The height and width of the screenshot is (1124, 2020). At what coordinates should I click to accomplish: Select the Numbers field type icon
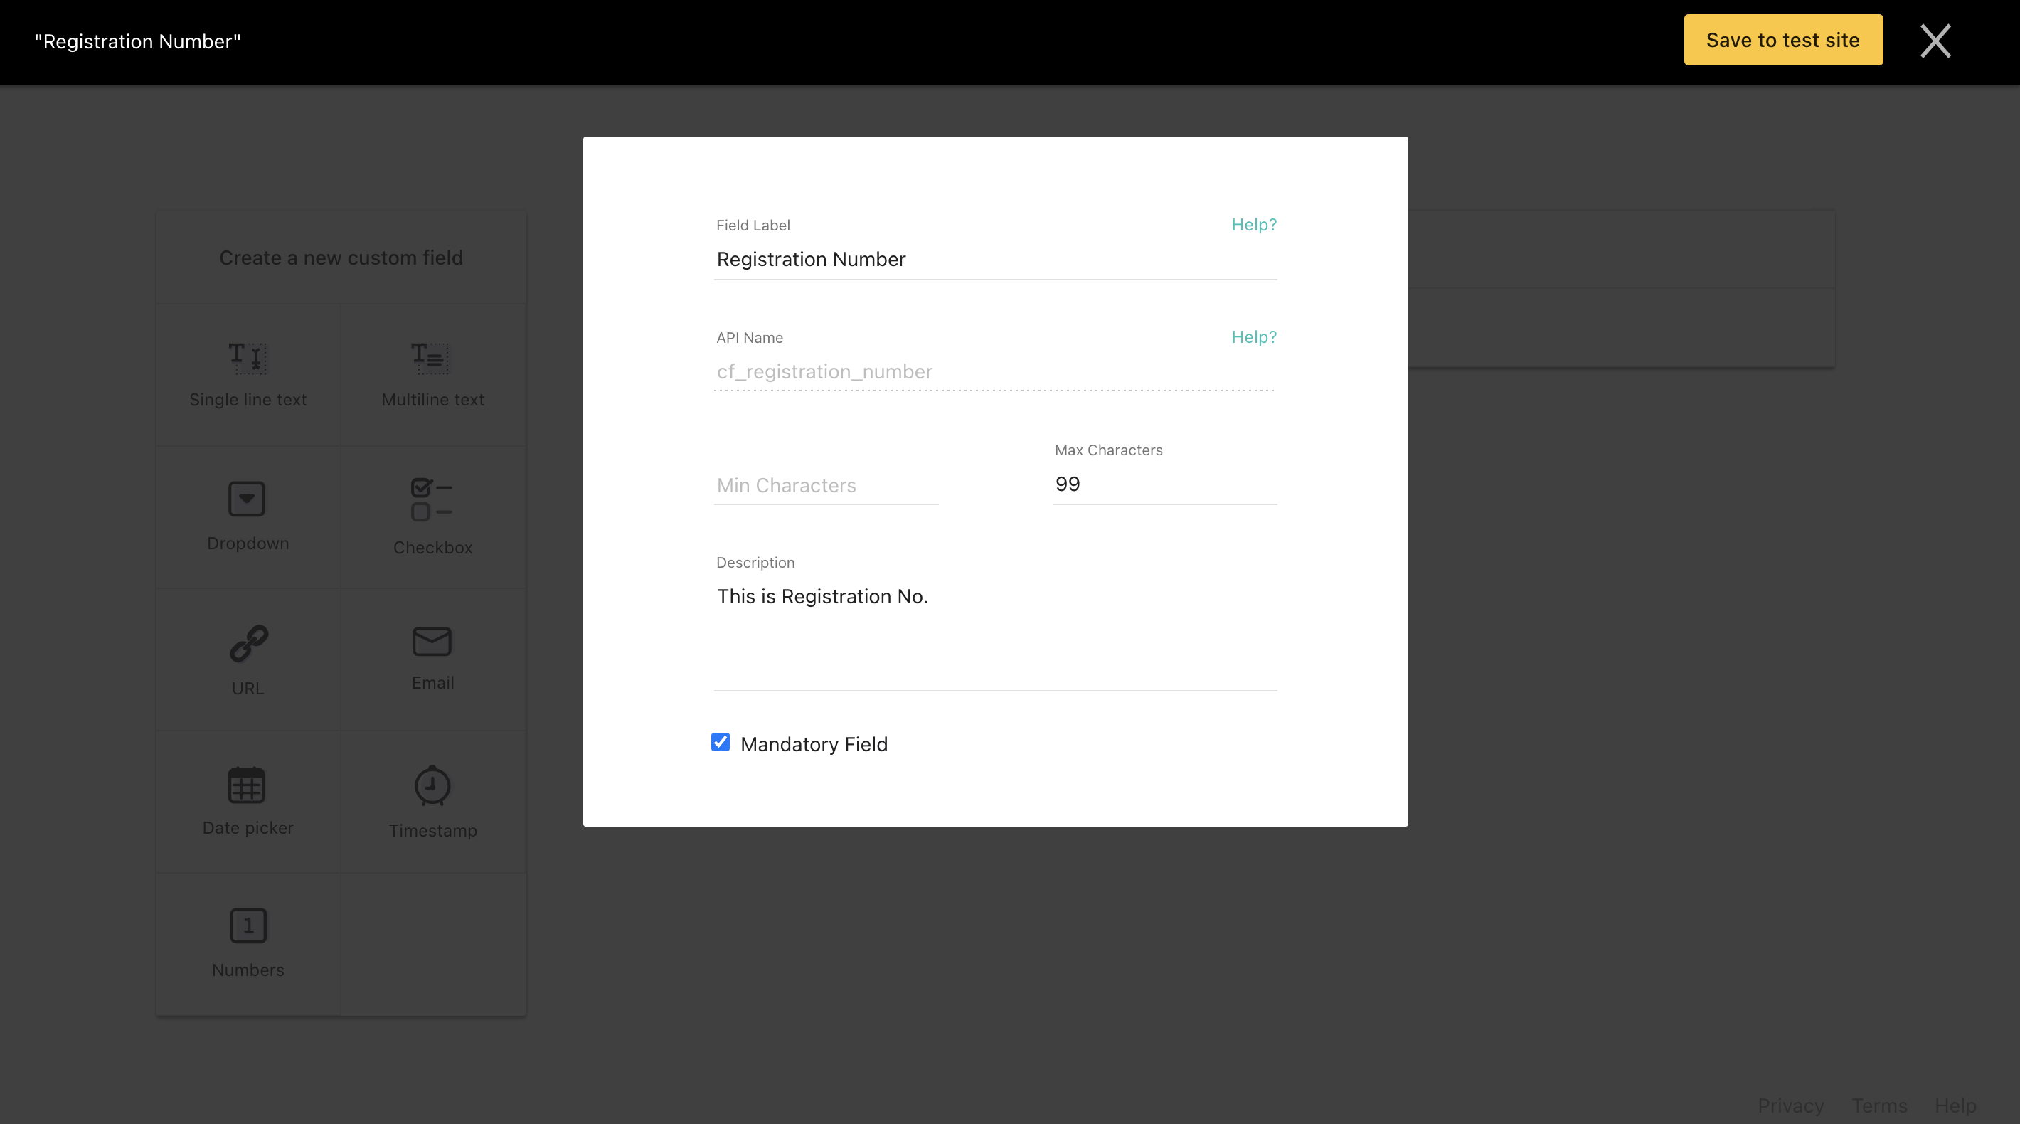point(248,926)
